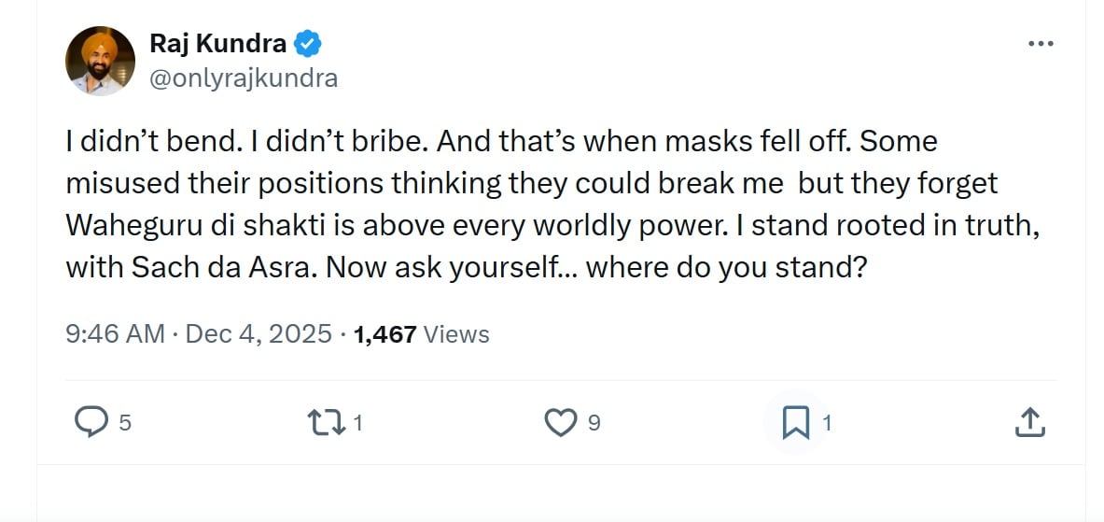Image resolution: width=1104 pixels, height=522 pixels.
Task: Click the display name Raj Kundra
Action: click(x=217, y=44)
